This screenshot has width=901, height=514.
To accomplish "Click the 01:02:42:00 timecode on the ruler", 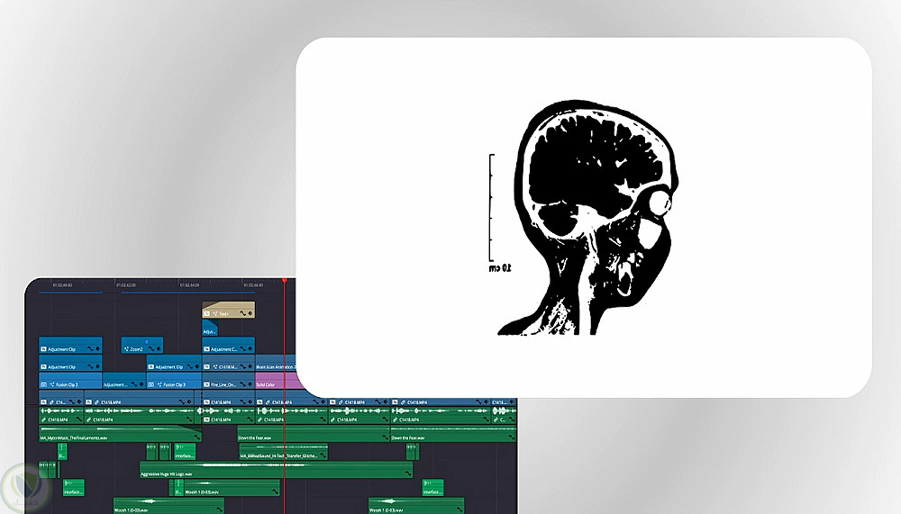I will tap(126, 284).
